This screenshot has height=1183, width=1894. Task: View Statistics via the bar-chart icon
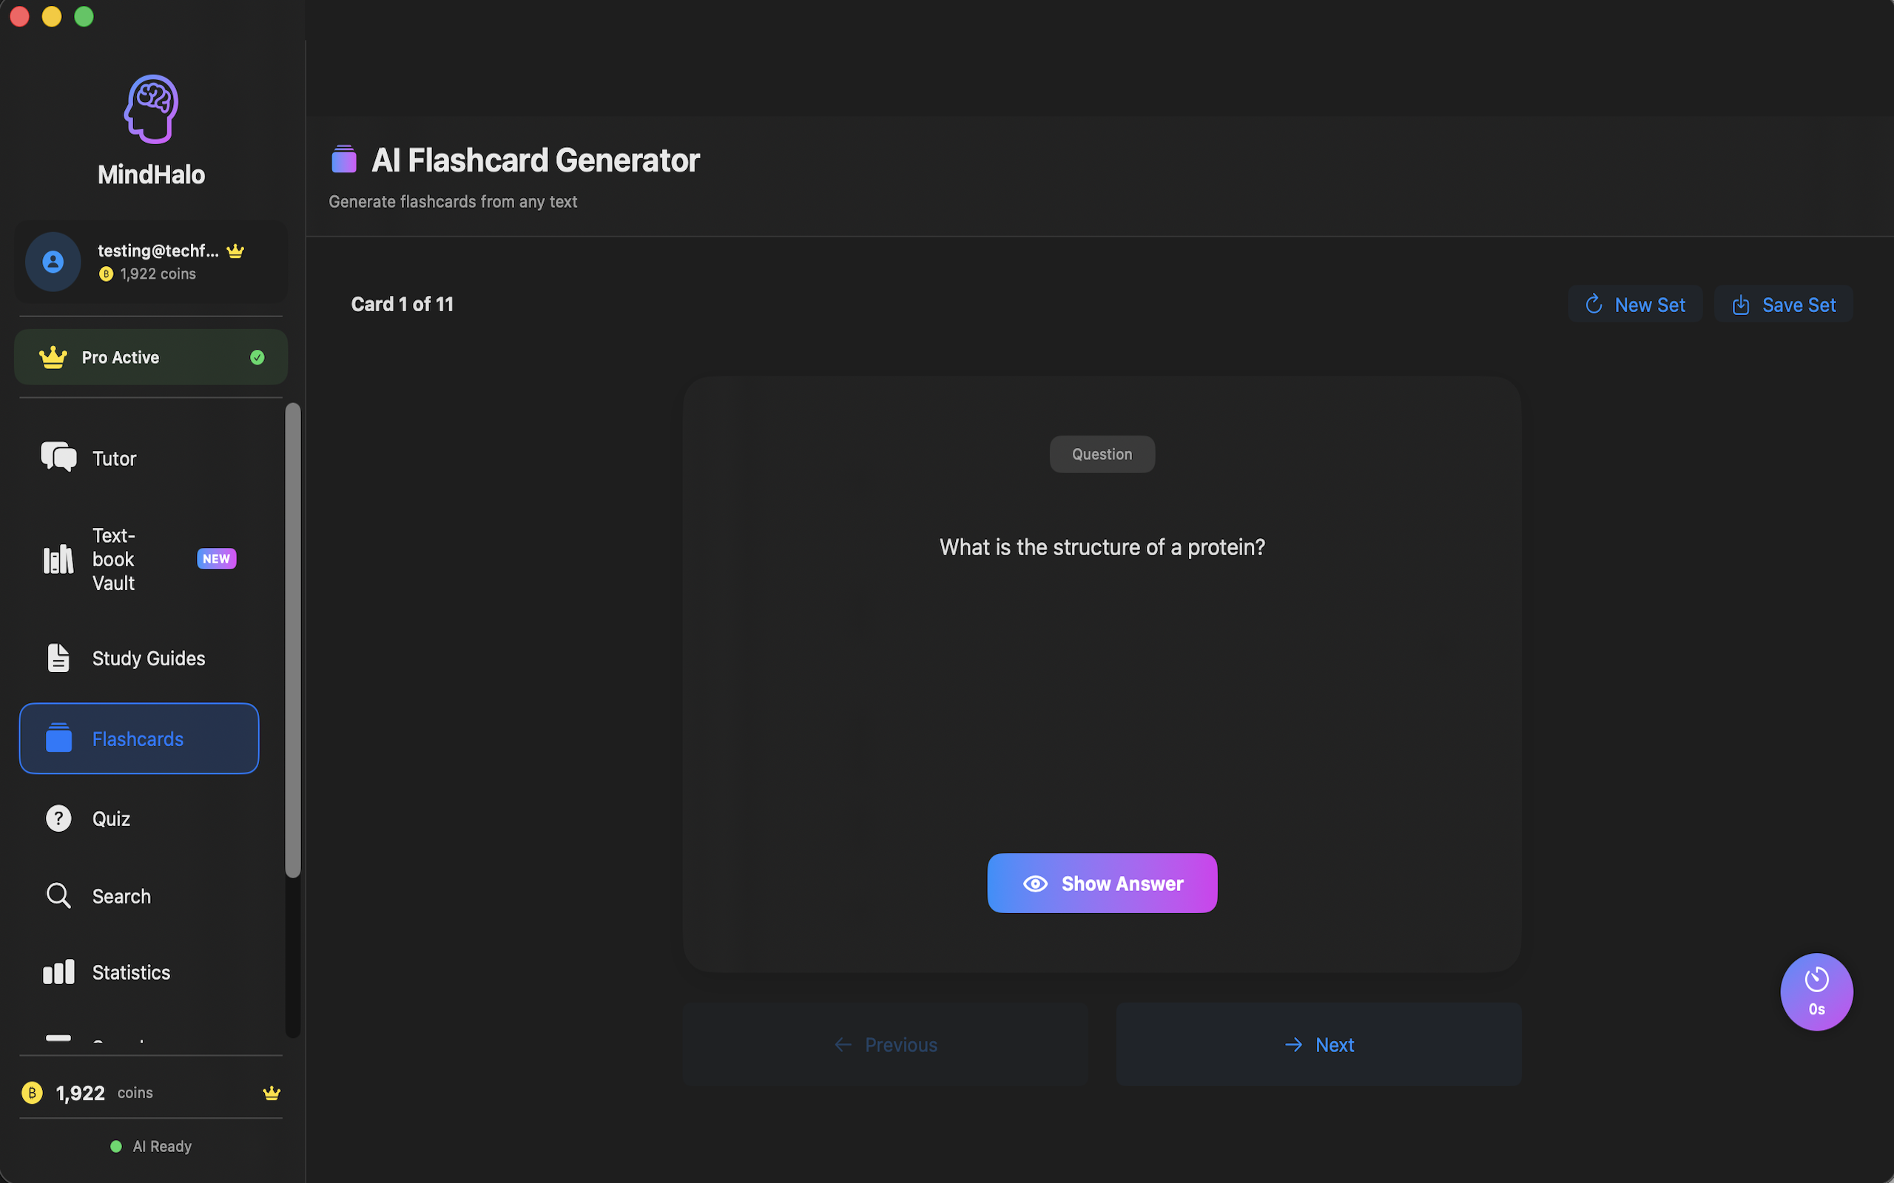58,972
